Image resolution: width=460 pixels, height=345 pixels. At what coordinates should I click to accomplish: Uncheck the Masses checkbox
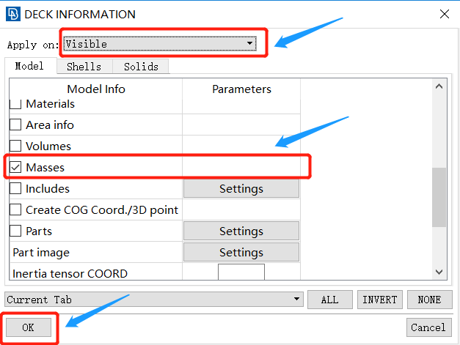coord(15,167)
